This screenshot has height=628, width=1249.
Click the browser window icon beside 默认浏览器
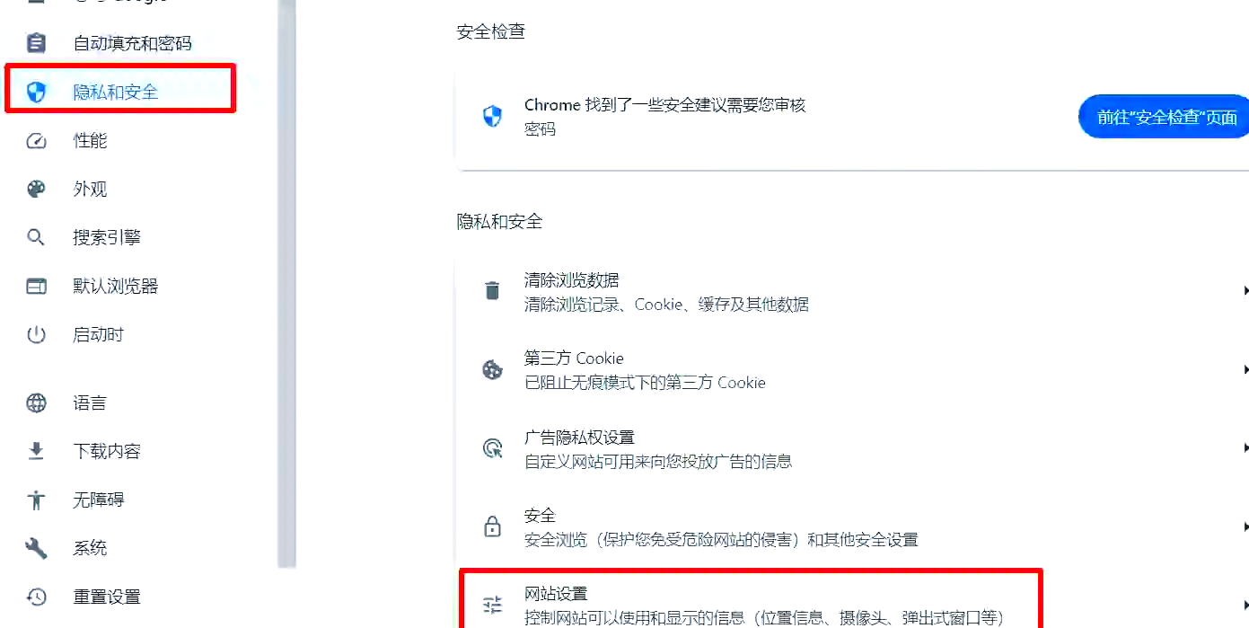coord(36,286)
